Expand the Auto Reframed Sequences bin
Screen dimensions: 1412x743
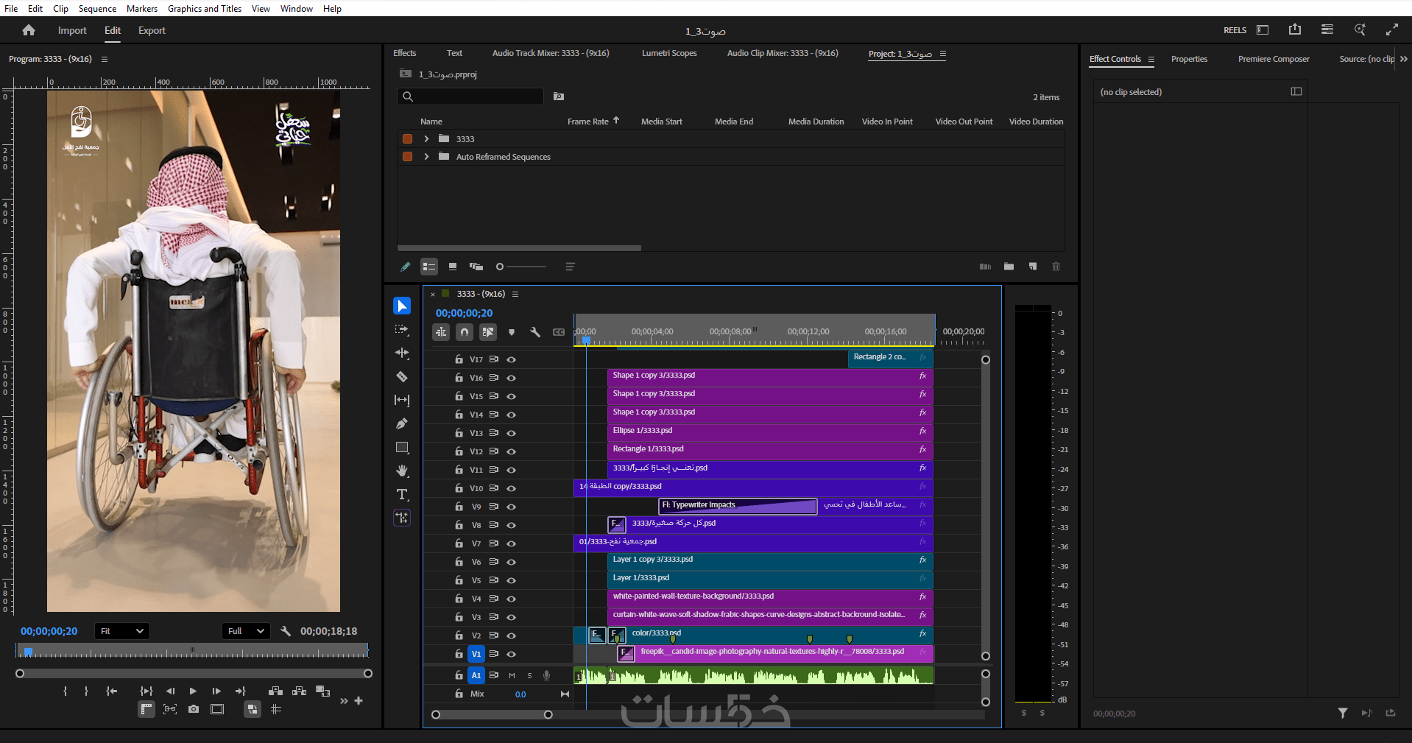click(426, 157)
